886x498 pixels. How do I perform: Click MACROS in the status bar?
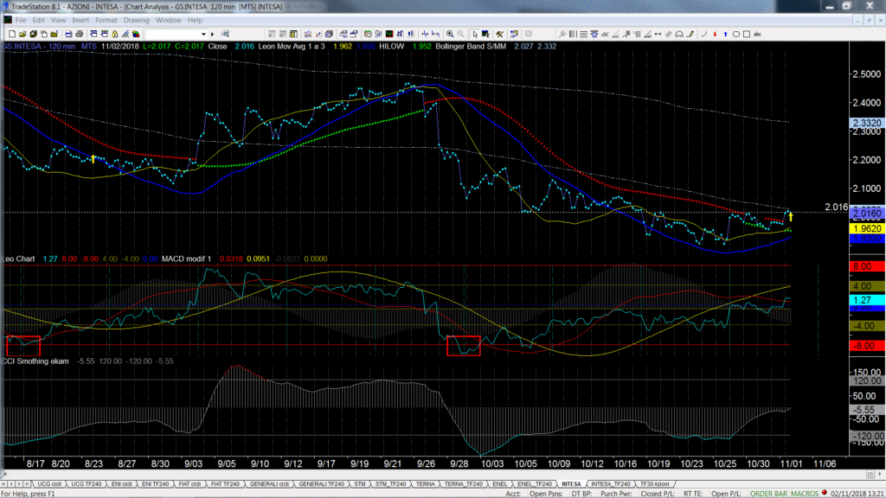805,494
